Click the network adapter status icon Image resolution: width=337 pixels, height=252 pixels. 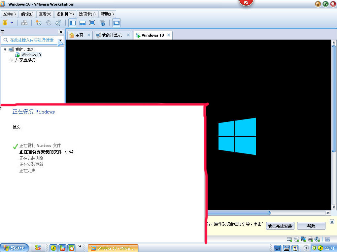[x=303, y=239]
